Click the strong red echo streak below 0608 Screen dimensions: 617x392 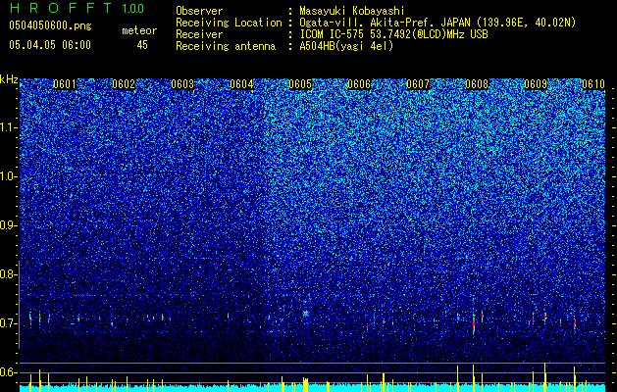pyautogui.click(x=474, y=323)
